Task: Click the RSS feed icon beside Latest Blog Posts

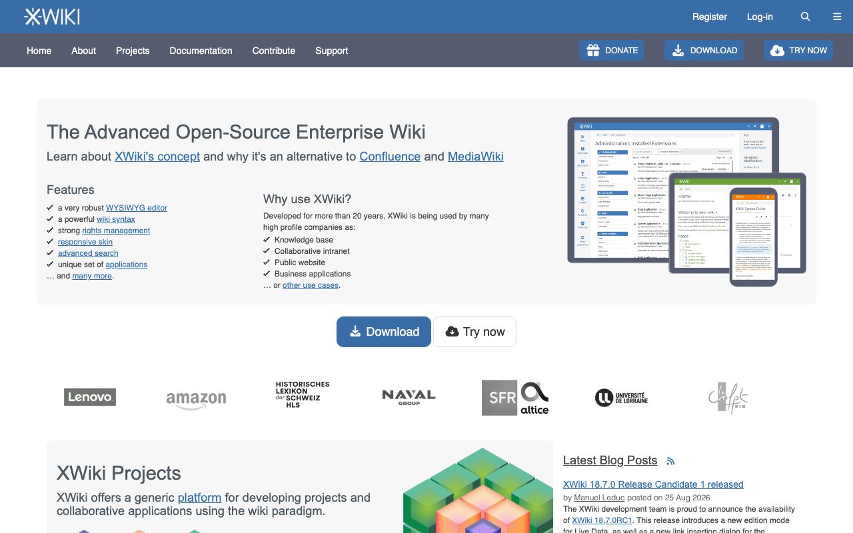Action: click(671, 461)
